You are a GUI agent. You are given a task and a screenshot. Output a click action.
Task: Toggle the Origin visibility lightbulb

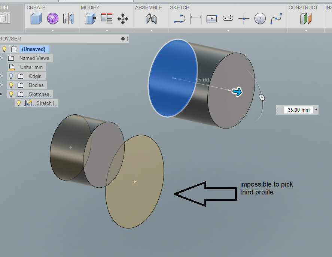(x=11, y=76)
